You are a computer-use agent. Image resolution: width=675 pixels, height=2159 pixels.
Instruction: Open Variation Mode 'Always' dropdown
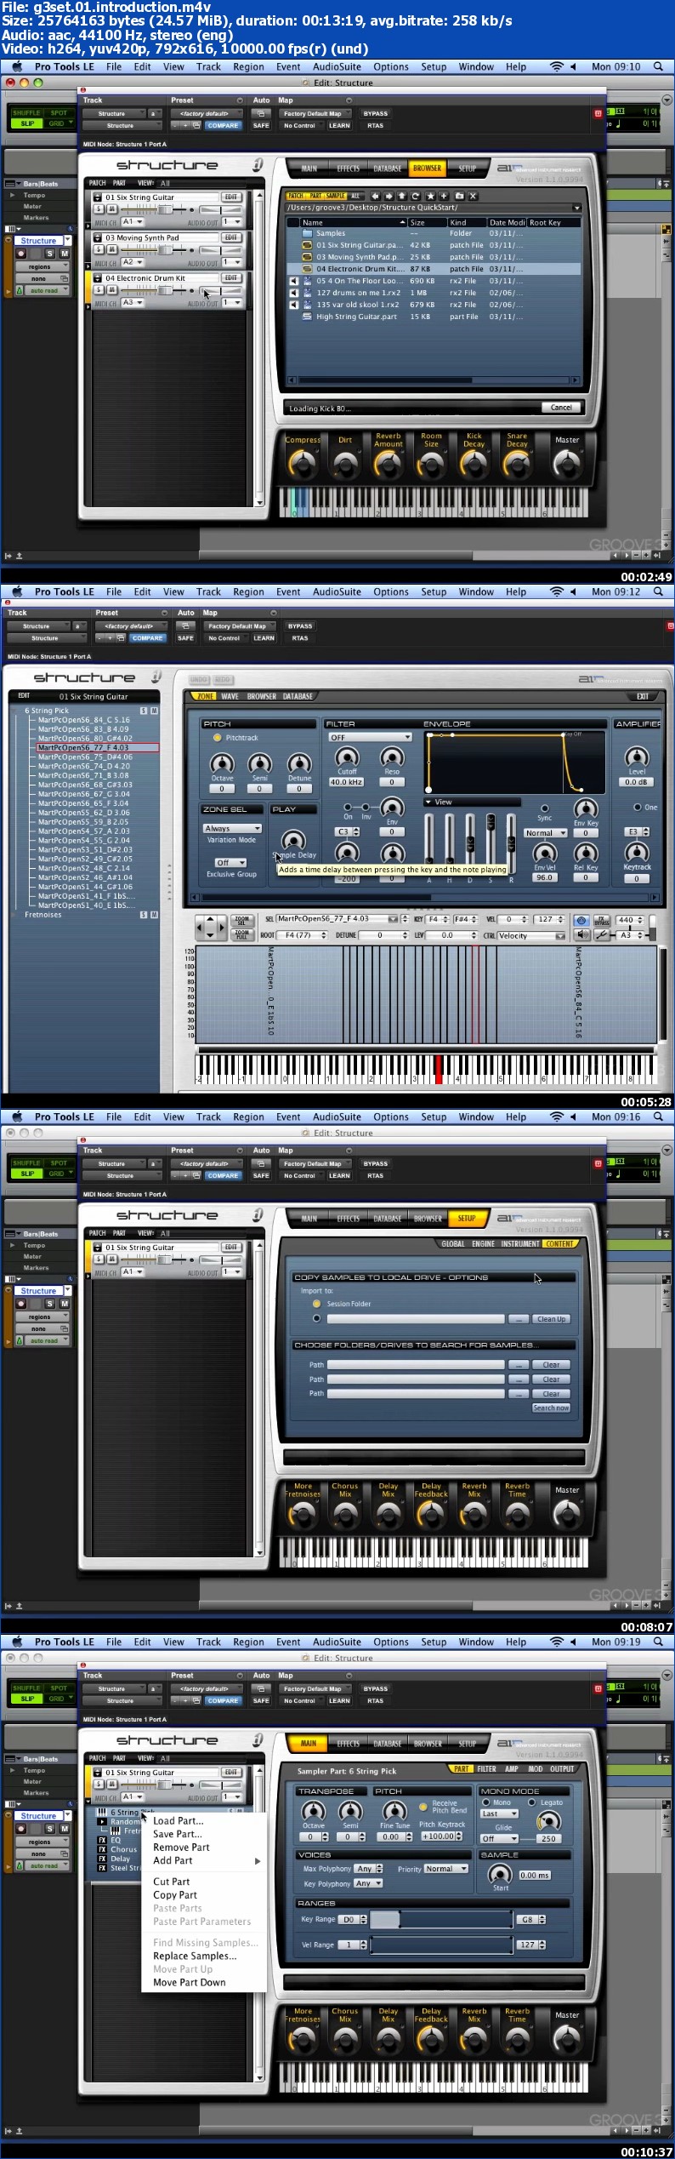pyautogui.click(x=232, y=828)
